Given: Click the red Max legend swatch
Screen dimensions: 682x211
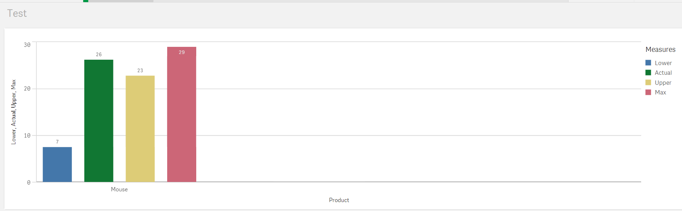Looking at the screenshot, I should (648, 92).
